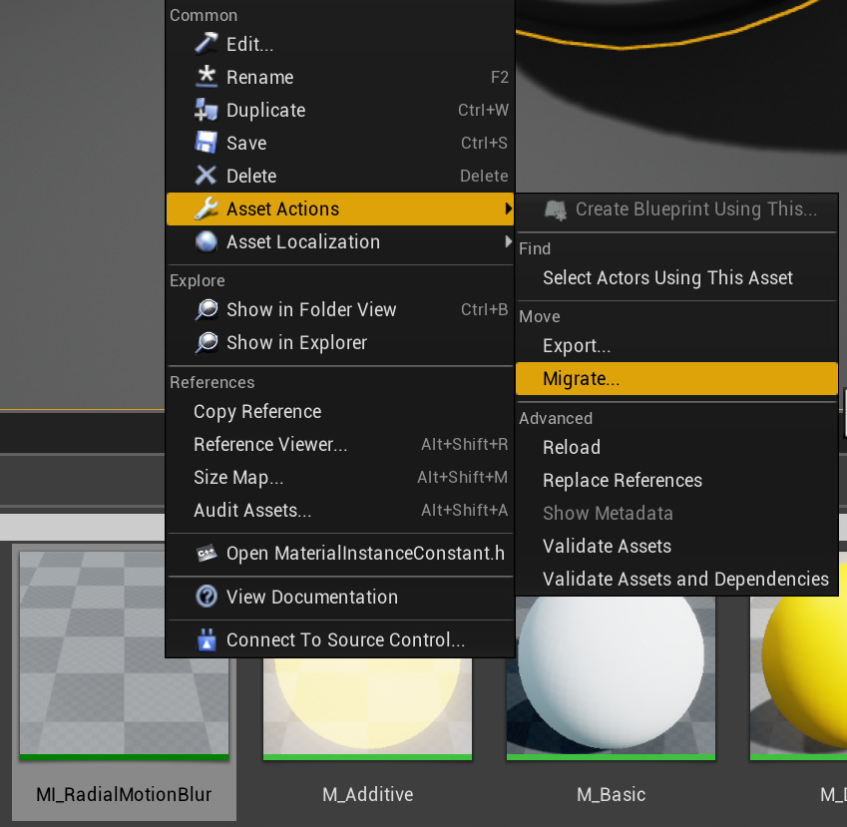Click the Save floppy disk icon
This screenshot has height=827, width=847.
click(x=206, y=143)
